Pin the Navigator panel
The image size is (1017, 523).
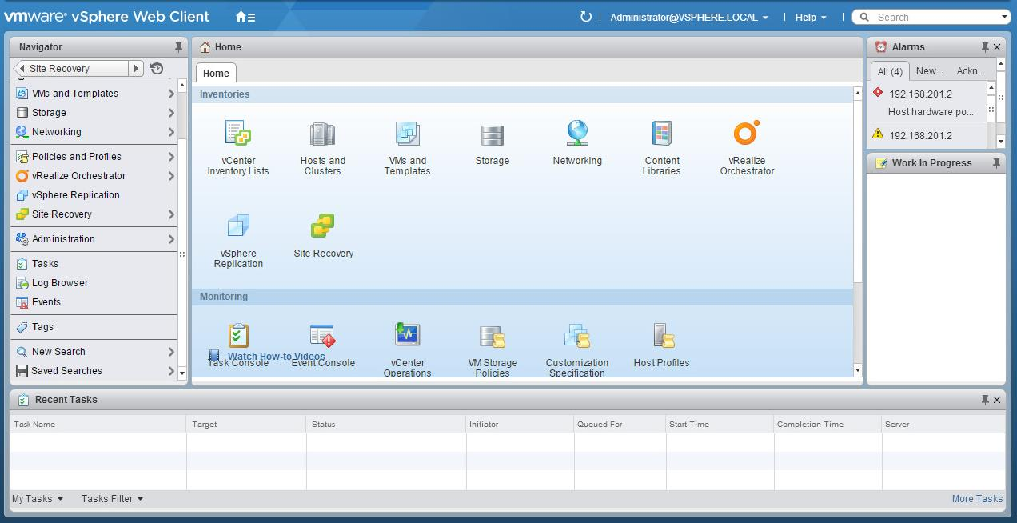[x=178, y=47]
